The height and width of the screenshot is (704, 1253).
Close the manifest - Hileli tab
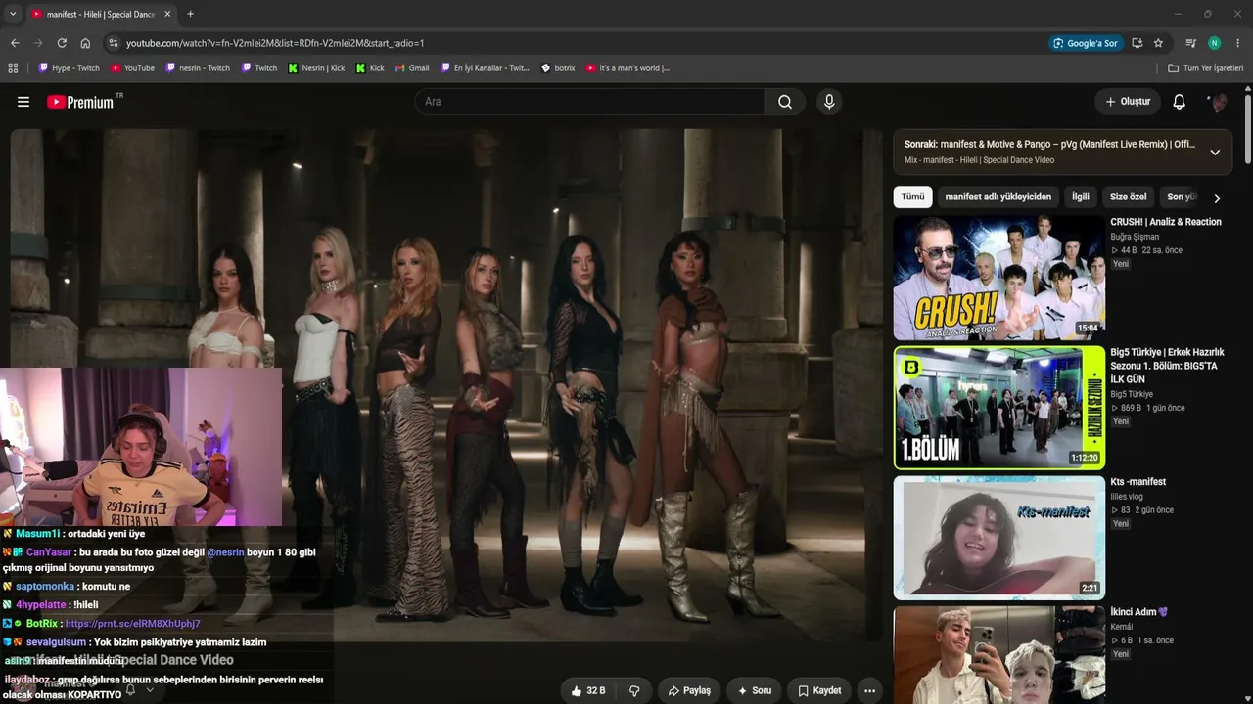tap(167, 14)
